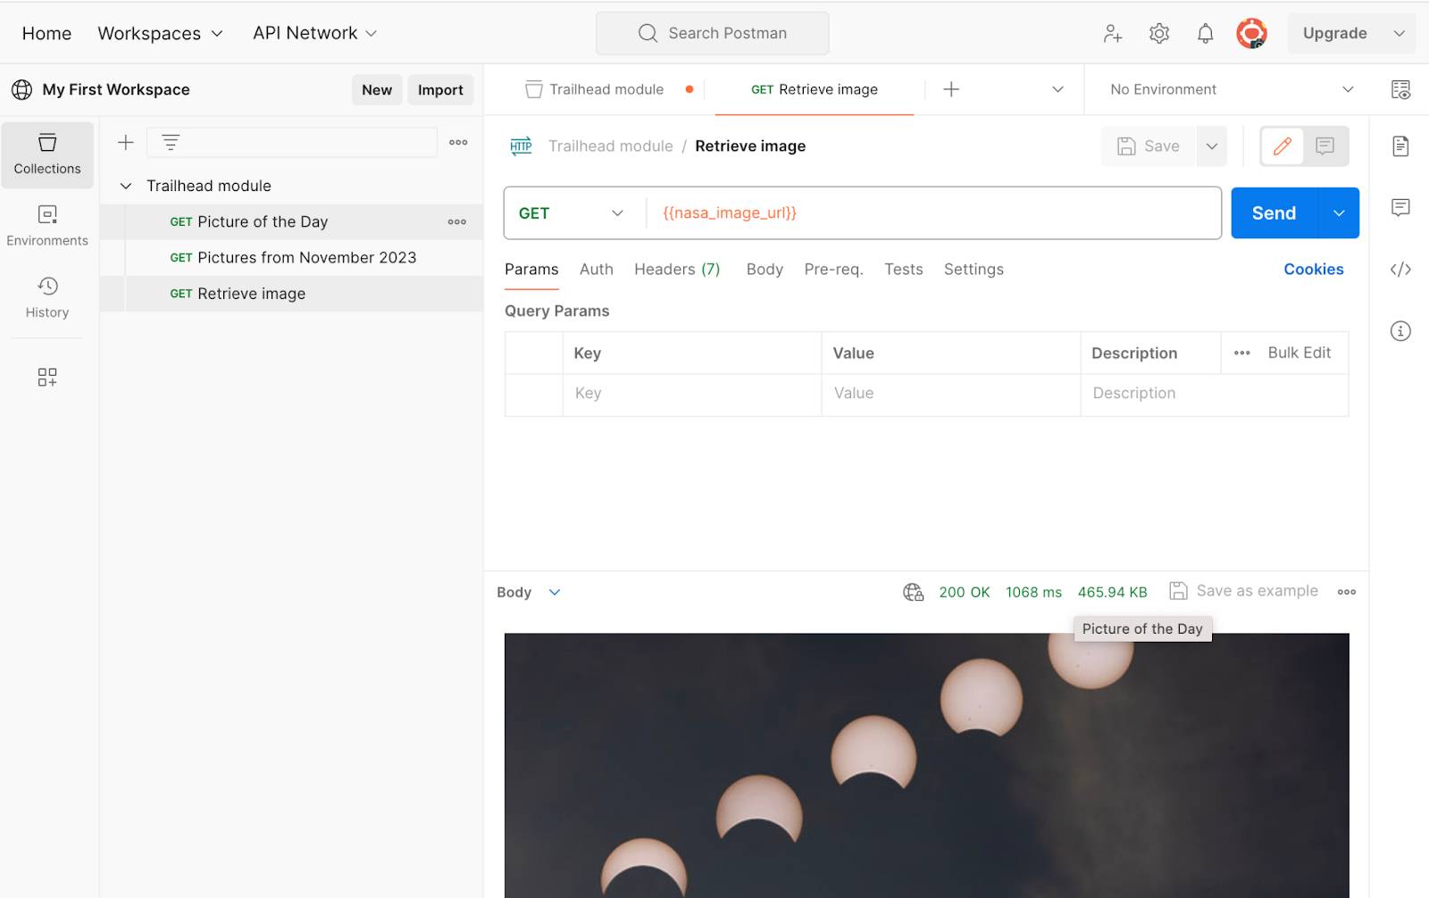This screenshot has height=898, width=1429.
Task: Select the GET Retrieve image tab
Action: (x=815, y=89)
